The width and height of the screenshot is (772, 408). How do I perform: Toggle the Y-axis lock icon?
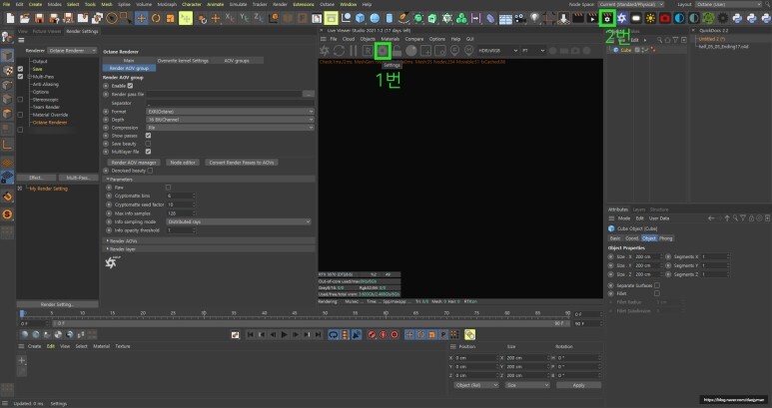[245, 18]
